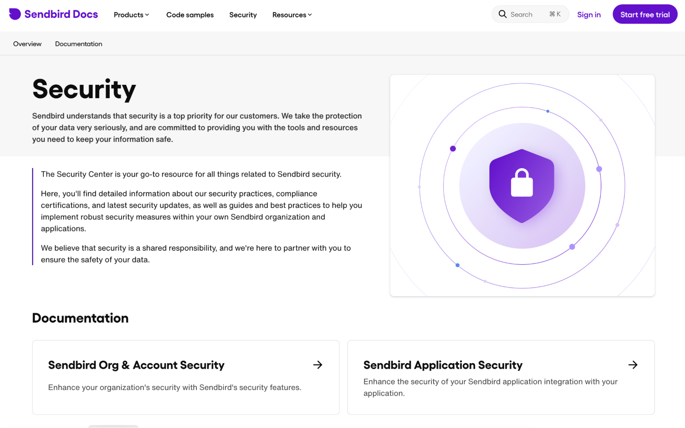Open Sendbird Application Security card
Image resolution: width=685 pixels, height=428 pixels.
click(501, 377)
